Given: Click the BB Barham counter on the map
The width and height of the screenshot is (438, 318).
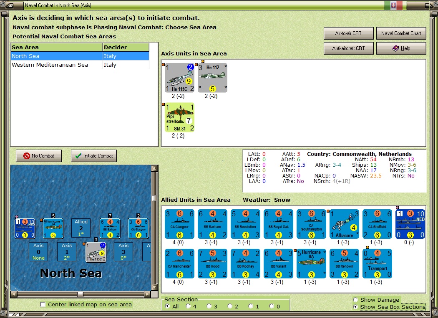Looking at the screenshot, I should 110,228.
